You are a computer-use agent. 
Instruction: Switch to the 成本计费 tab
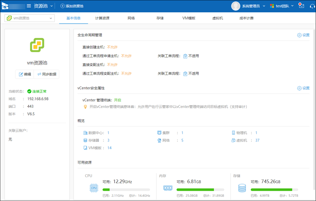coord(246,18)
